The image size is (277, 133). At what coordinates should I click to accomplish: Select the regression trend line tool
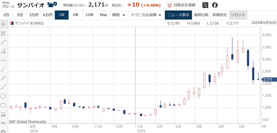click(3, 78)
